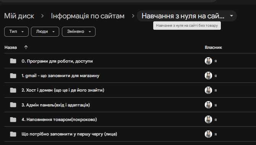Open the Тип filter dropdown
The height and width of the screenshot is (145, 256).
point(16,31)
